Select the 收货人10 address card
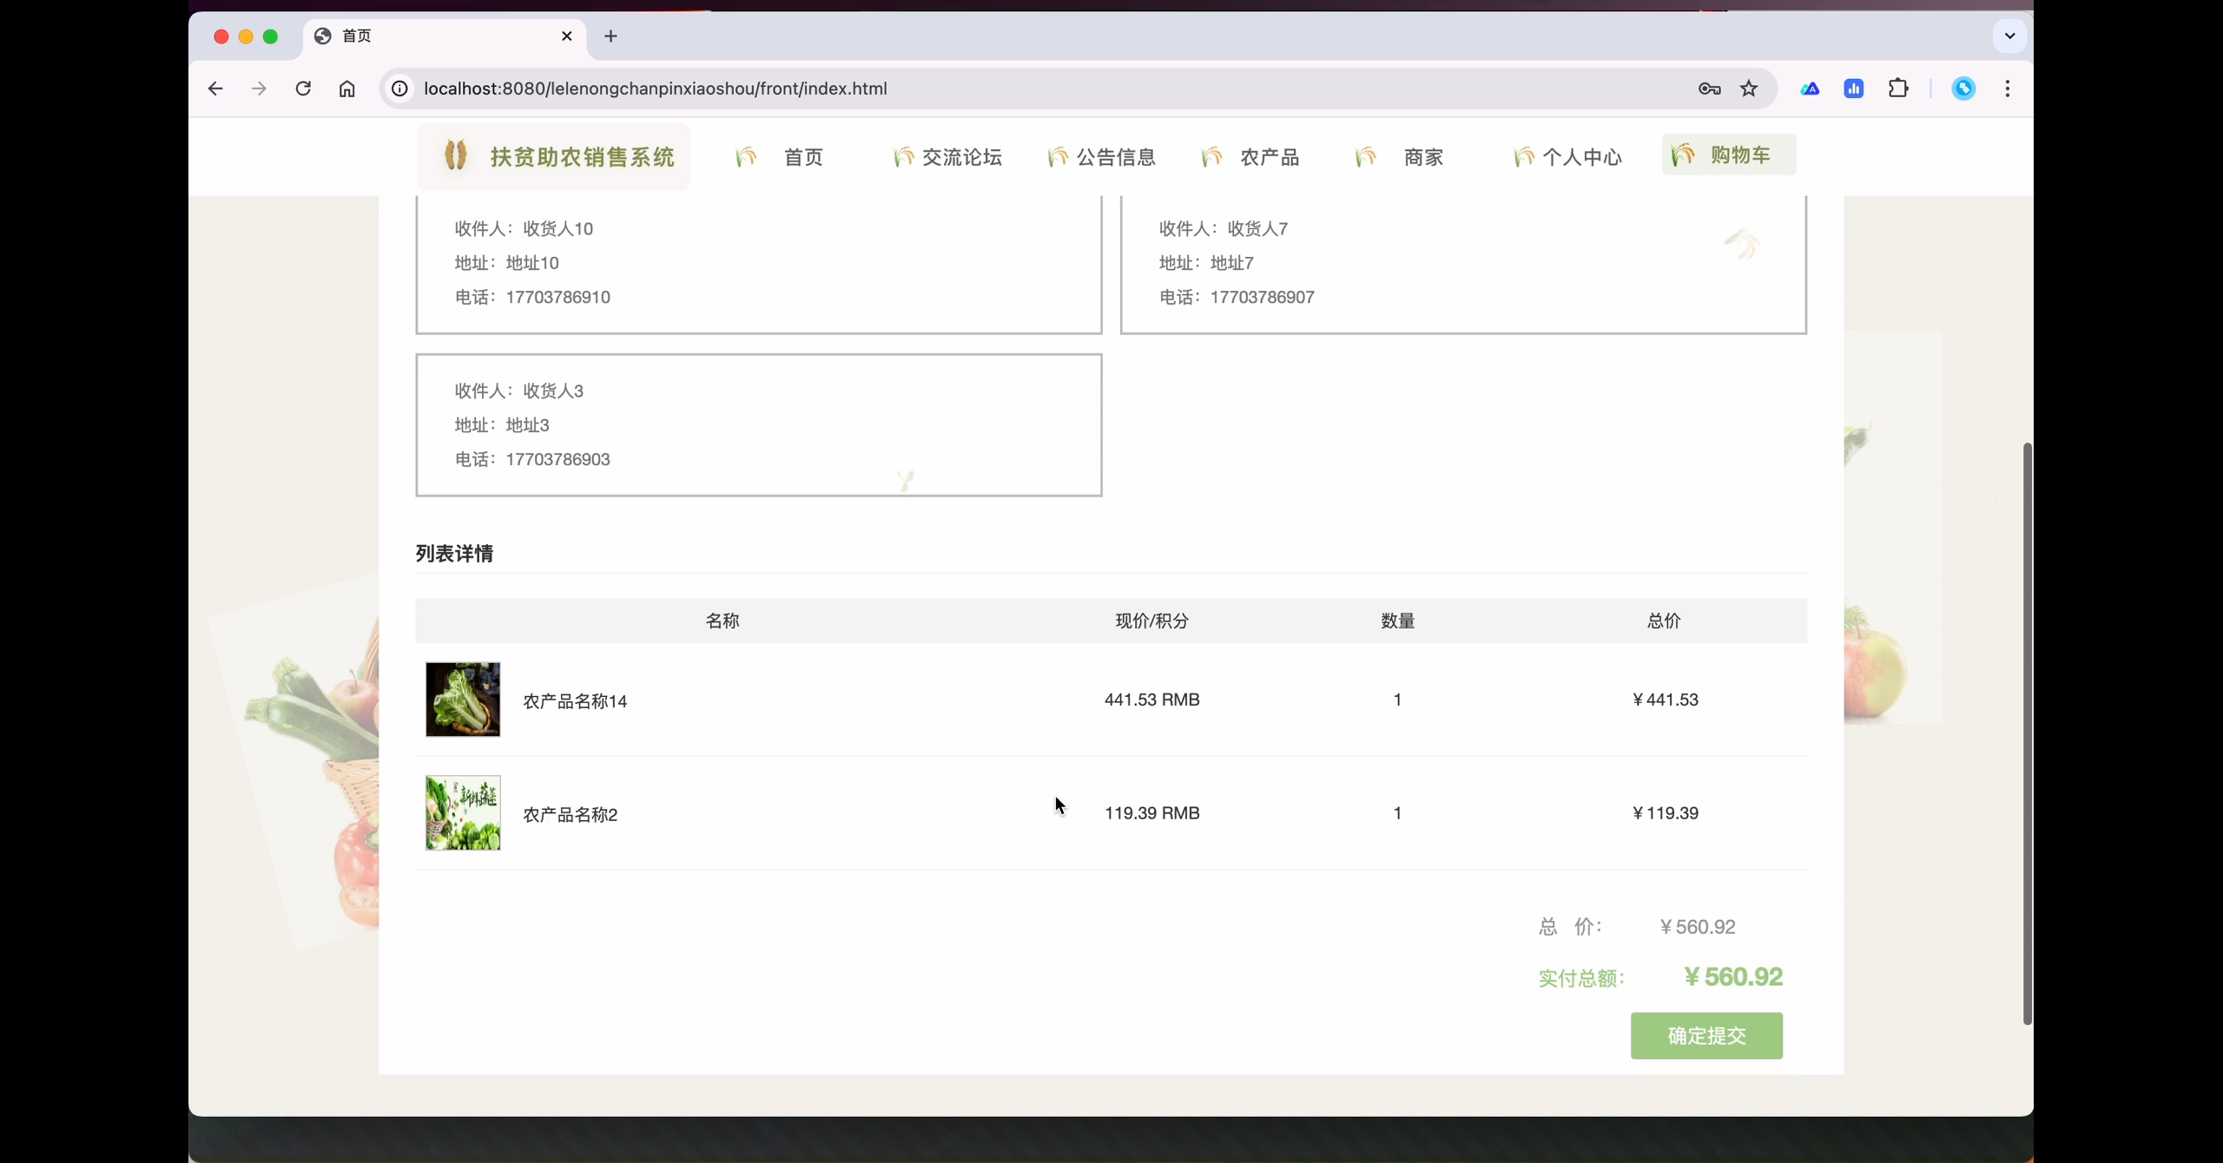This screenshot has width=2223, height=1163. pyautogui.click(x=758, y=264)
